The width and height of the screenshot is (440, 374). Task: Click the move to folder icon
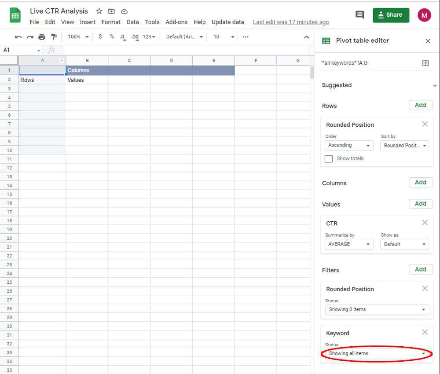(112, 11)
